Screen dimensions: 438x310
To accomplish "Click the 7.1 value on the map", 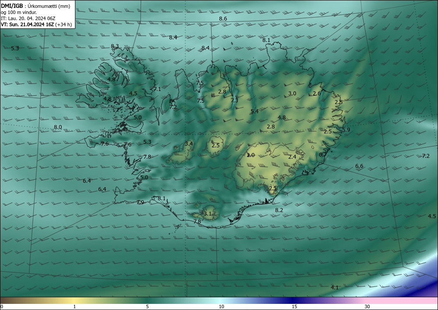I will point(157,89).
